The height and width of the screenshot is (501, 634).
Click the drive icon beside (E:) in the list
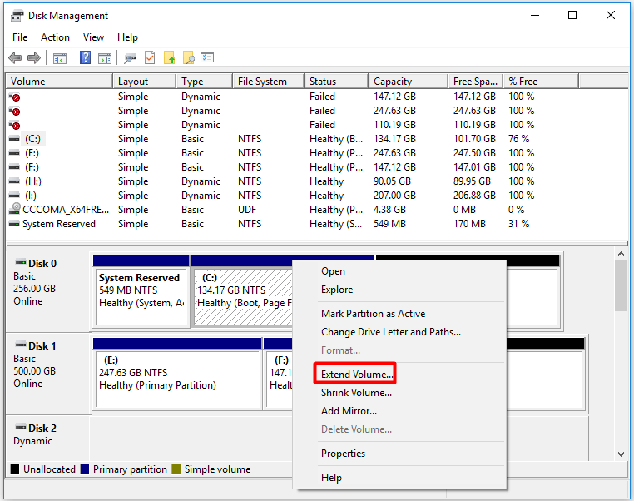click(x=14, y=153)
